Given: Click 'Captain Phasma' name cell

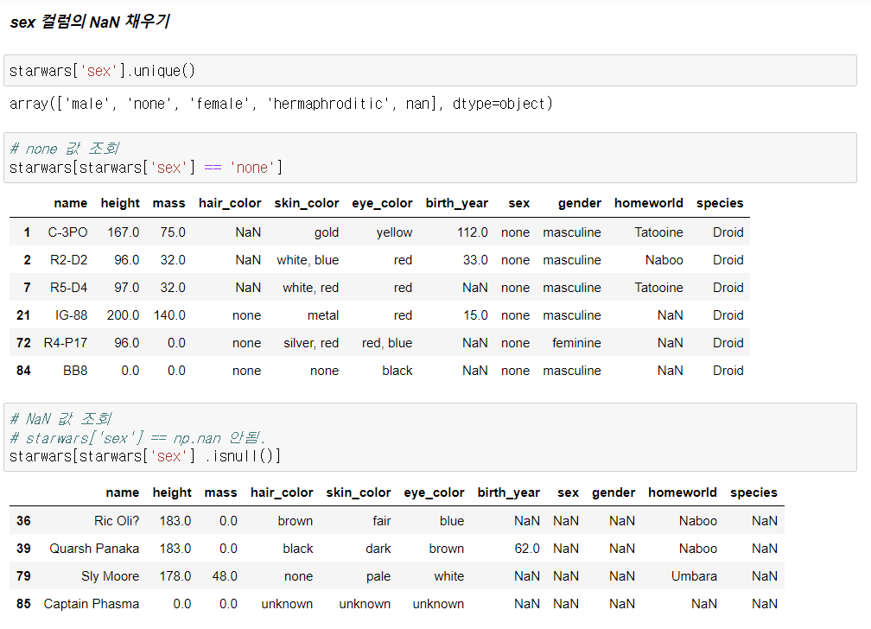Looking at the screenshot, I should point(92,604).
